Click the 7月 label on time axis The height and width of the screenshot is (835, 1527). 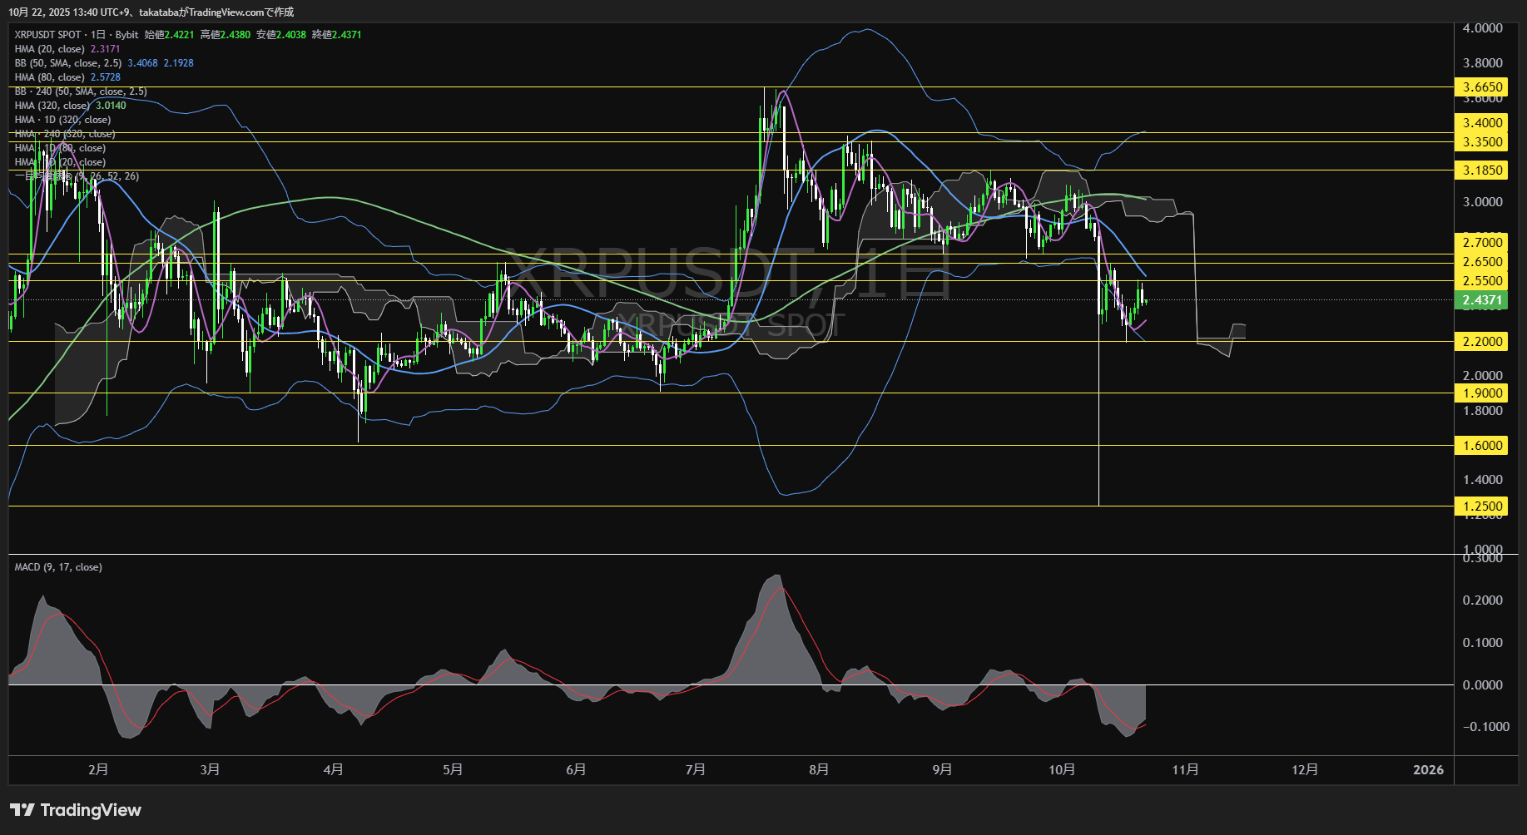pyautogui.click(x=695, y=769)
